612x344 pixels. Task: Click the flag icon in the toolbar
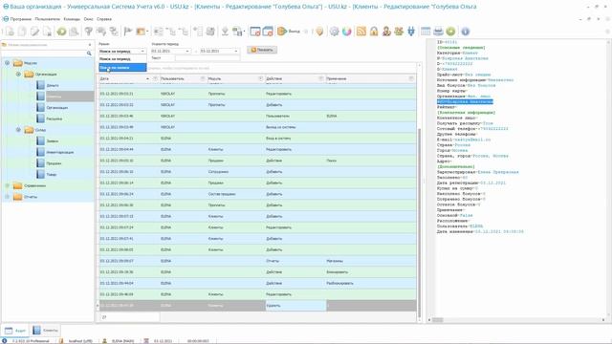pos(127,32)
